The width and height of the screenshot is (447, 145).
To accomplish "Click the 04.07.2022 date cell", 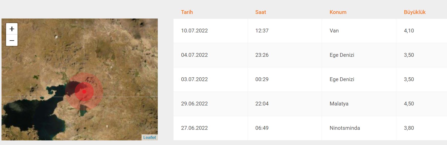I will pos(194,55).
